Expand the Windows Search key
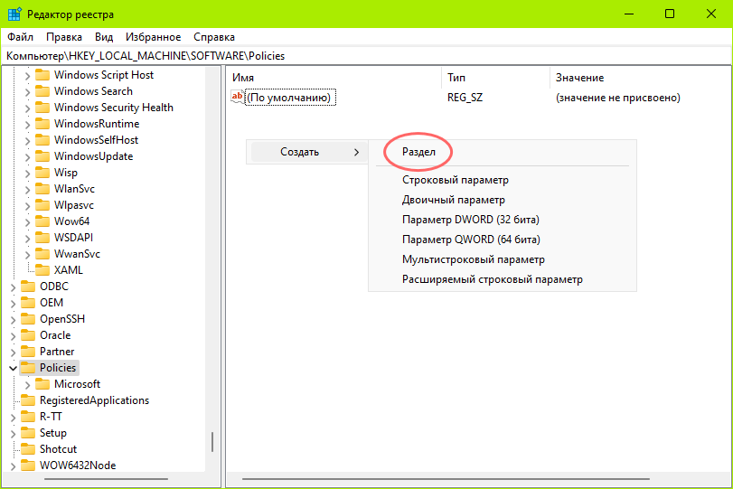The image size is (733, 489). pyautogui.click(x=27, y=91)
